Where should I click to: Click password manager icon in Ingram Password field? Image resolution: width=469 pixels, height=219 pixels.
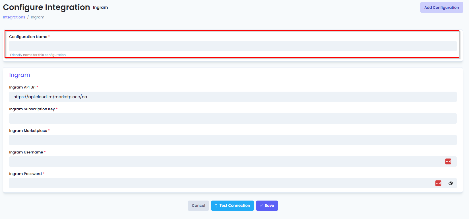click(x=438, y=183)
